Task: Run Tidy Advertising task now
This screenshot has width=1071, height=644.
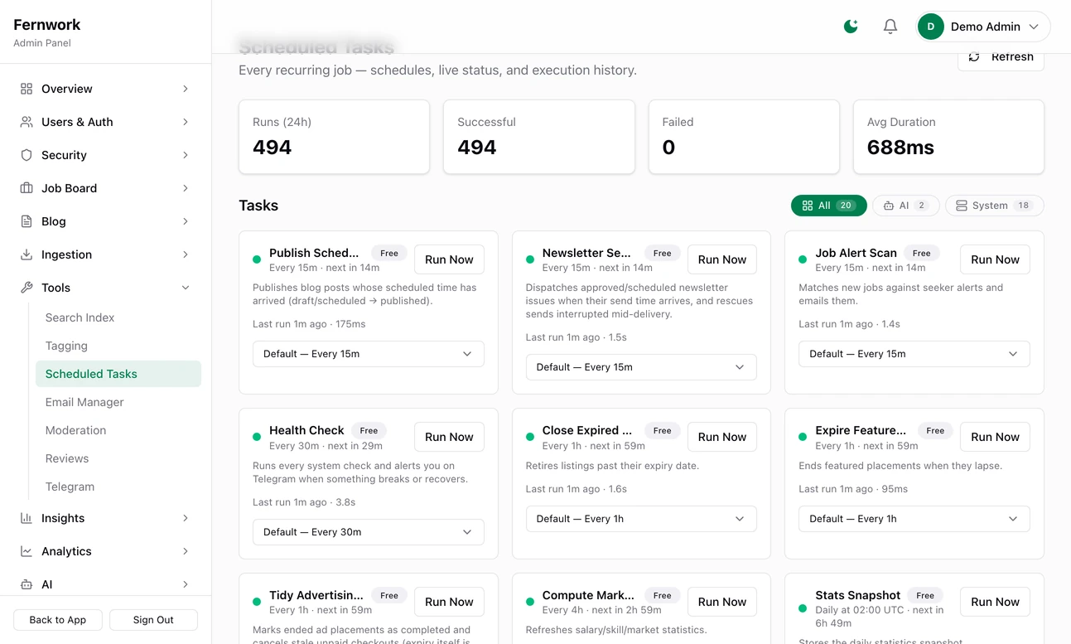Action: (449, 602)
